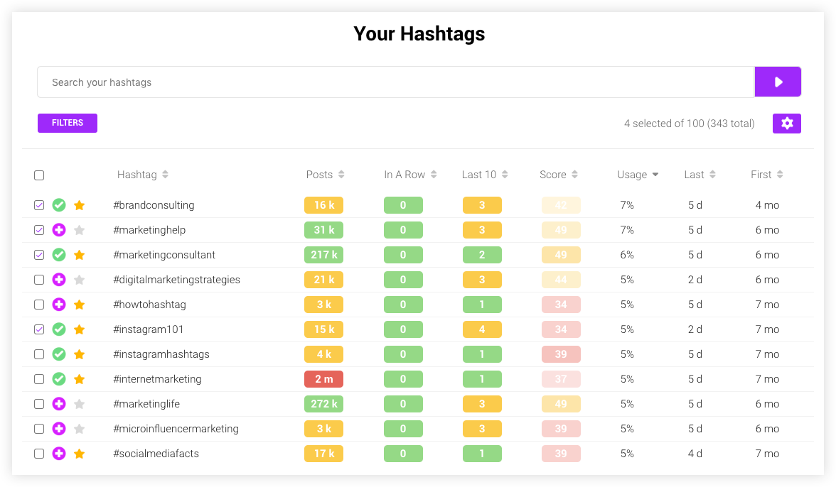Click the Posts column sort arrows
The image size is (836, 487).
(x=343, y=174)
